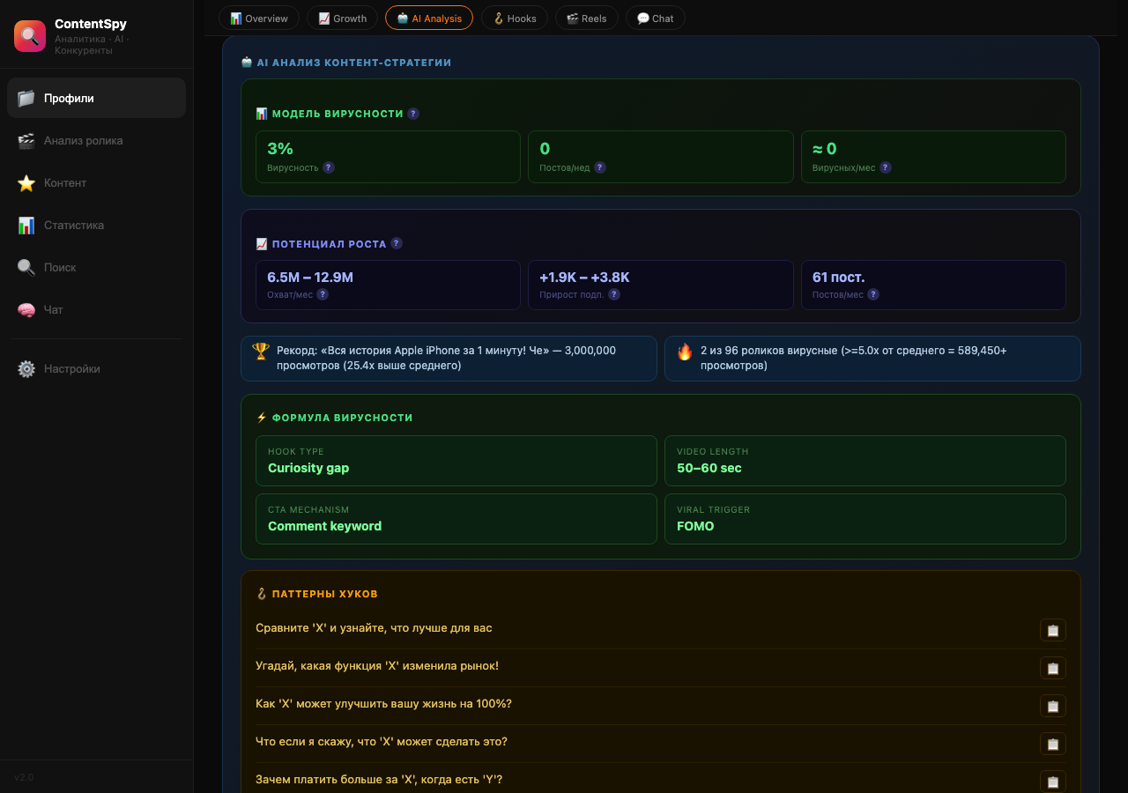Screen dimensions: 1128x793
Task: Show help for Прирост подп. metric
Action: pyautogui.click(x=614, y=294)
